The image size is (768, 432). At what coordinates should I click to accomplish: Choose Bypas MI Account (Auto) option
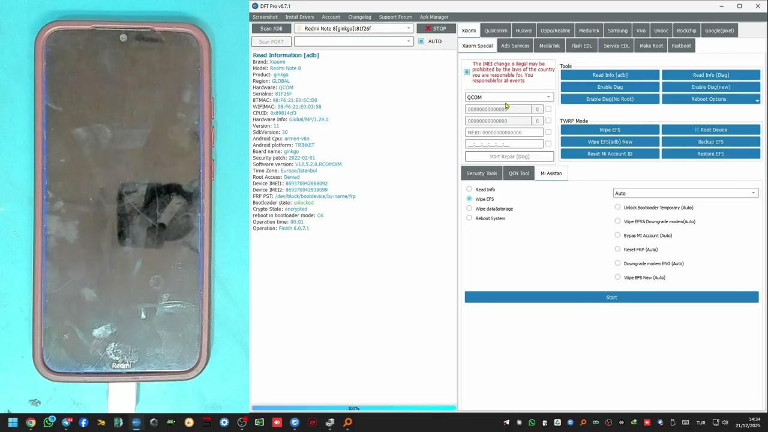coord(617,235)
